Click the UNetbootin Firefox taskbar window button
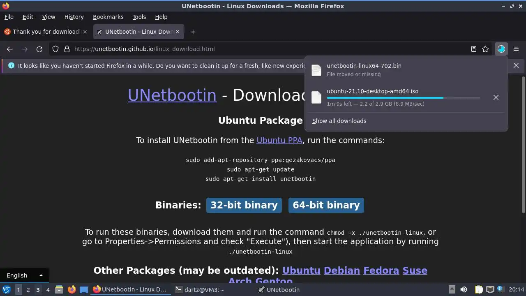The image size is (526, 296). (x=131, y=289)
